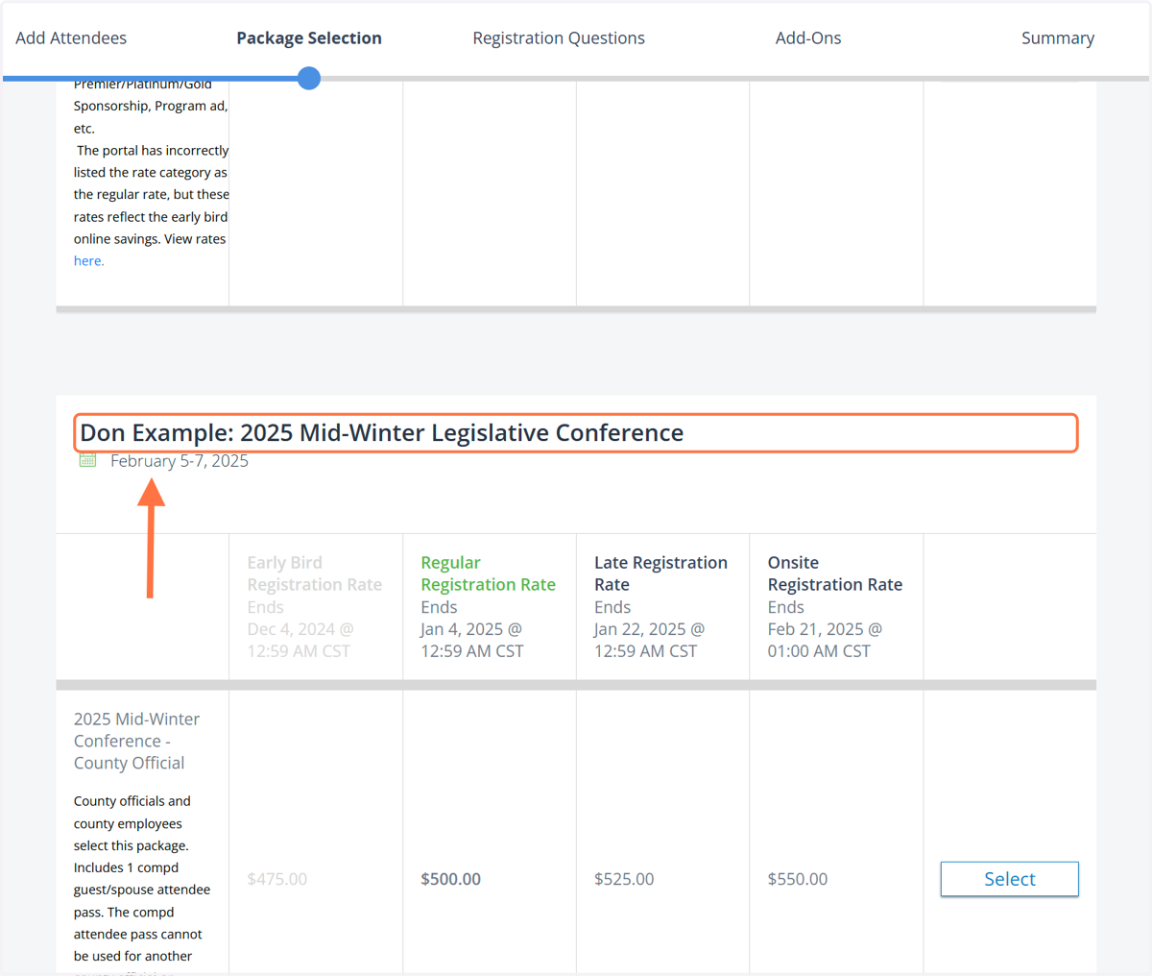Switch to Registration Questions step
Image resolution: width=1152 pixels, height=976 pixels.
coord(559,38)
